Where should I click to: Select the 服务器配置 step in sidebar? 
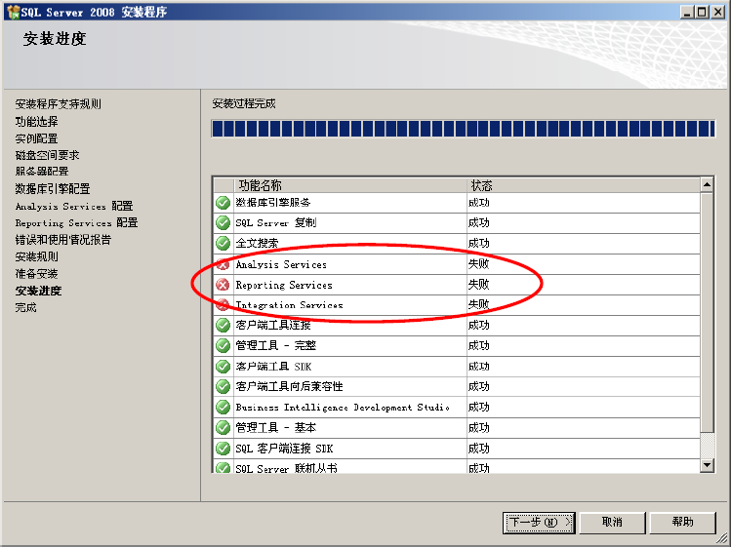click(x=42, y=171)
